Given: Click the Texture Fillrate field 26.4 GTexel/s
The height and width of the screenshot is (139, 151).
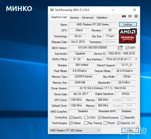Looking at the screenshot, I should (x=125, y=71).
